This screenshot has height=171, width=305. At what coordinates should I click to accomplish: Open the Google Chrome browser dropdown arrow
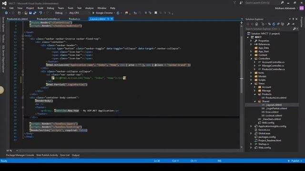(114, 13)
